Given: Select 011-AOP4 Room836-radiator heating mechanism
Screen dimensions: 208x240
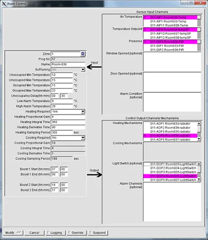Looking at the screenshot, I should click(x=170, y=135).
